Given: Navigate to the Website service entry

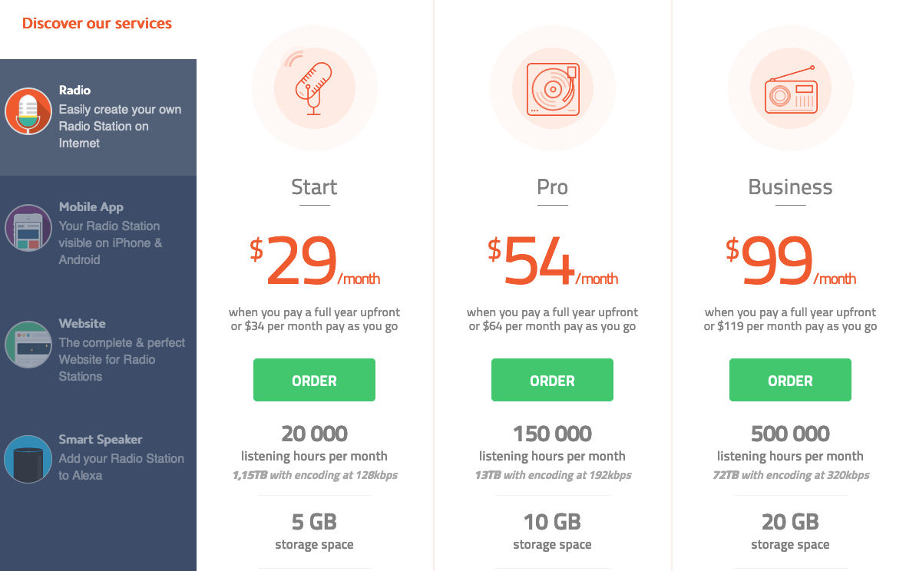Looking at the screenshot, I should click(x=98, y=344).
